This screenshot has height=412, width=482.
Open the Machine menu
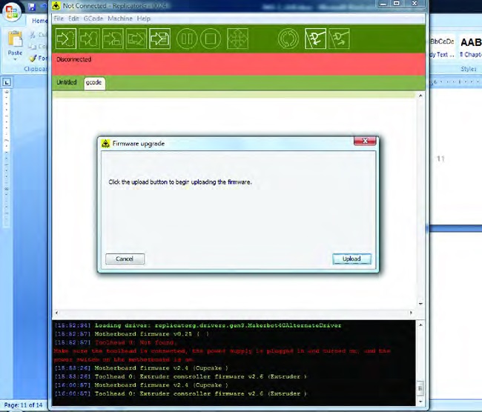pyautogui.click(x=119, y=18)
